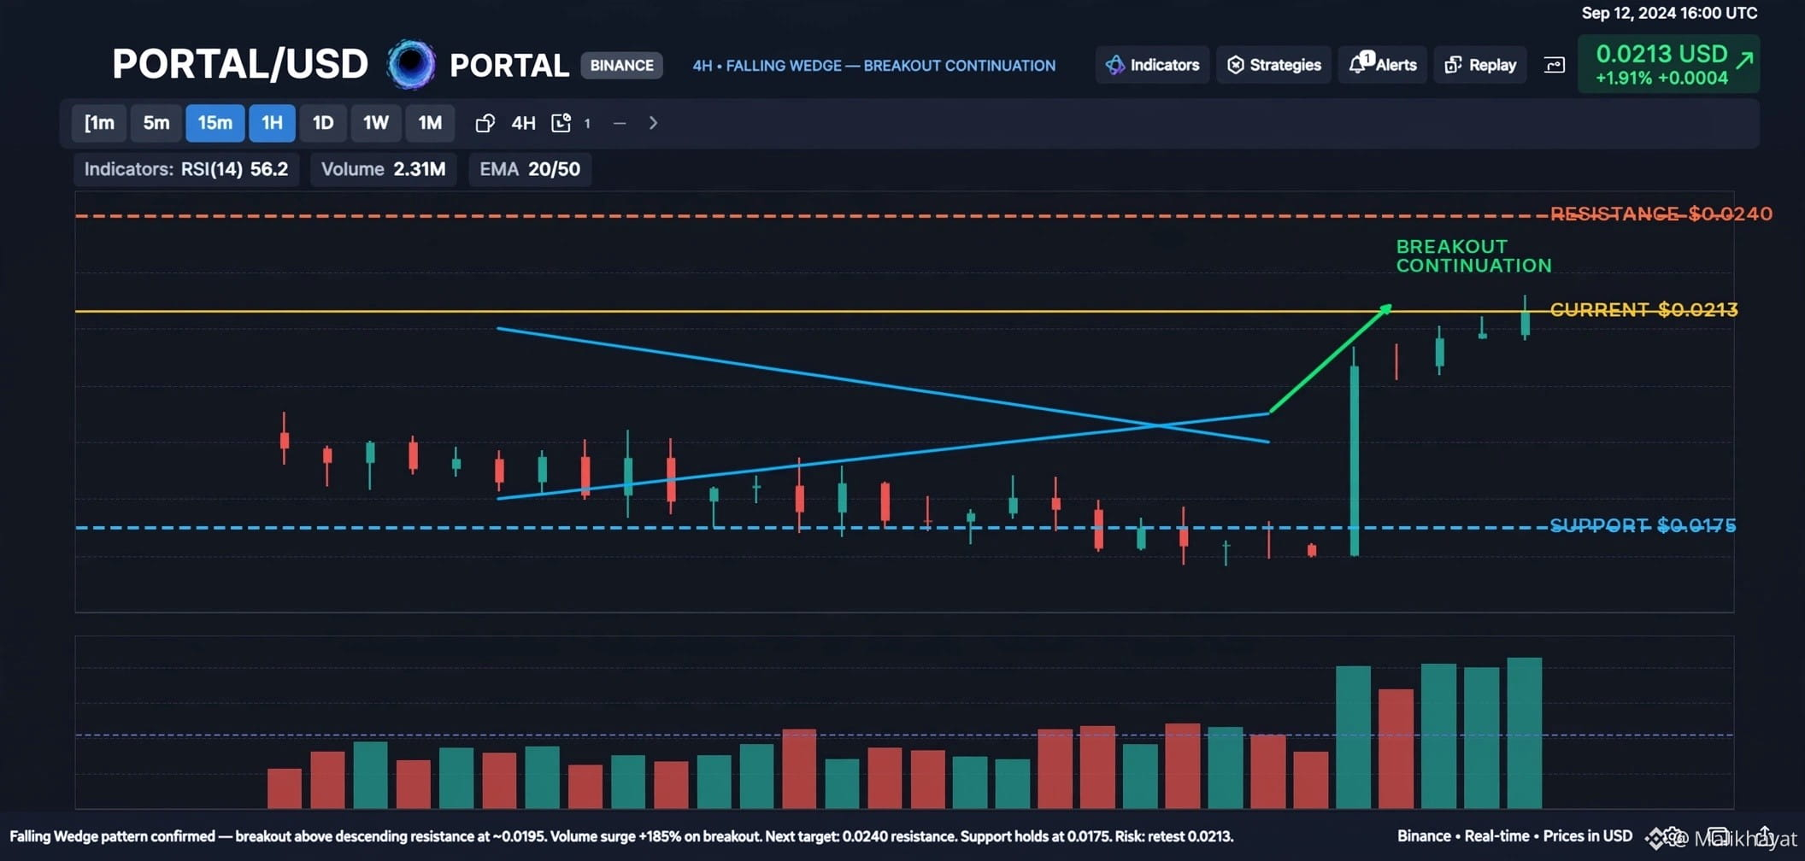The width and height of the screenshot is (1805, 861).
Task: Click the Binance logo icon in footer
Action: (x=1655, y=838)
